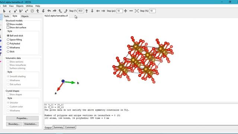This screenshot has width=238, height=134.
Task: Open the Orientation... dialog
Action: (x=30, y=124)
